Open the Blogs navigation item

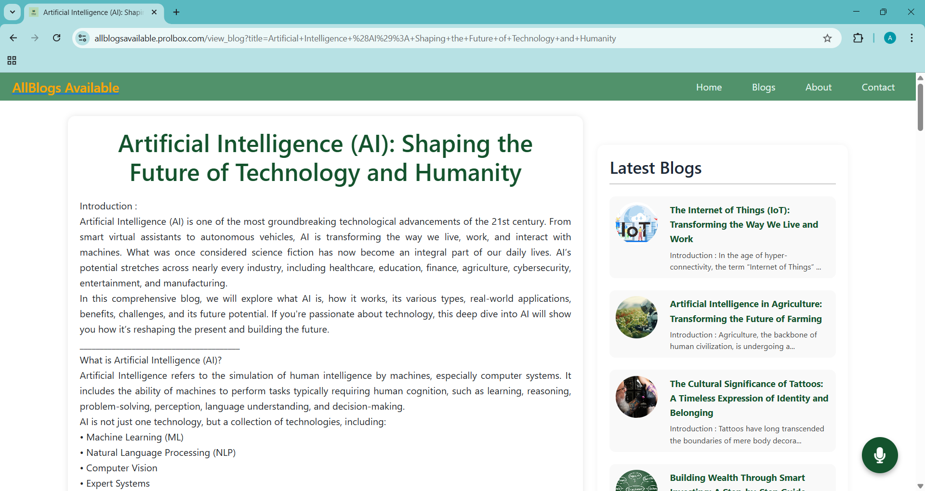click(763, 87)
